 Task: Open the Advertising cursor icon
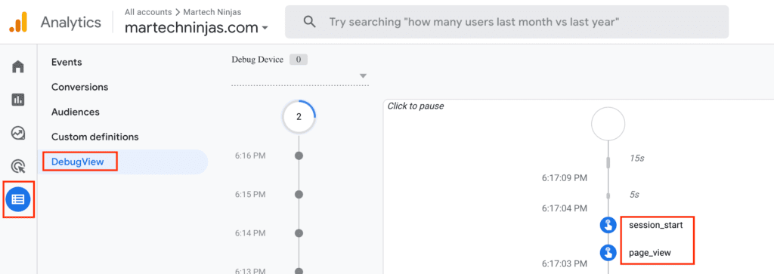tap(18, 167)
